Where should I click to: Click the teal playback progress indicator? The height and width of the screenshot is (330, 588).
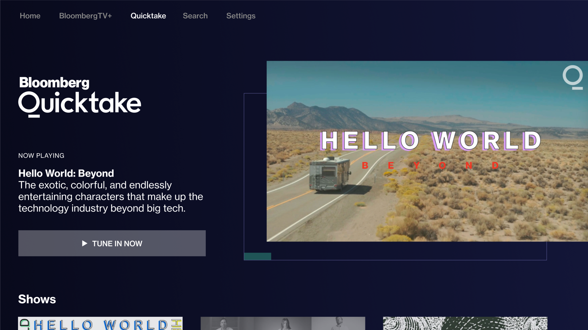[x=257, y=256]
